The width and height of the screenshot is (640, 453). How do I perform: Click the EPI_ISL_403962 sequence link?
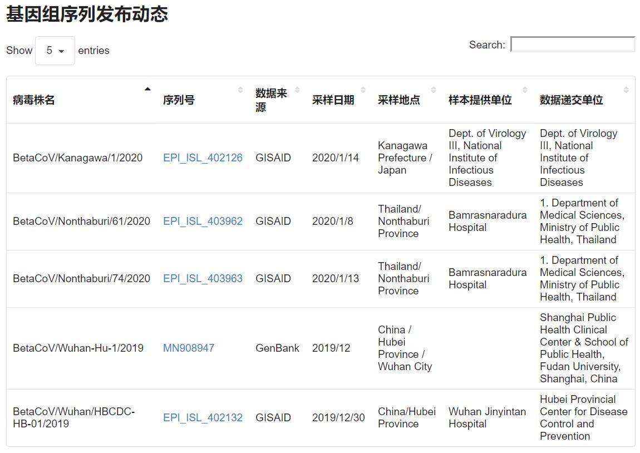pyautogui.click(x=203, y=221)
